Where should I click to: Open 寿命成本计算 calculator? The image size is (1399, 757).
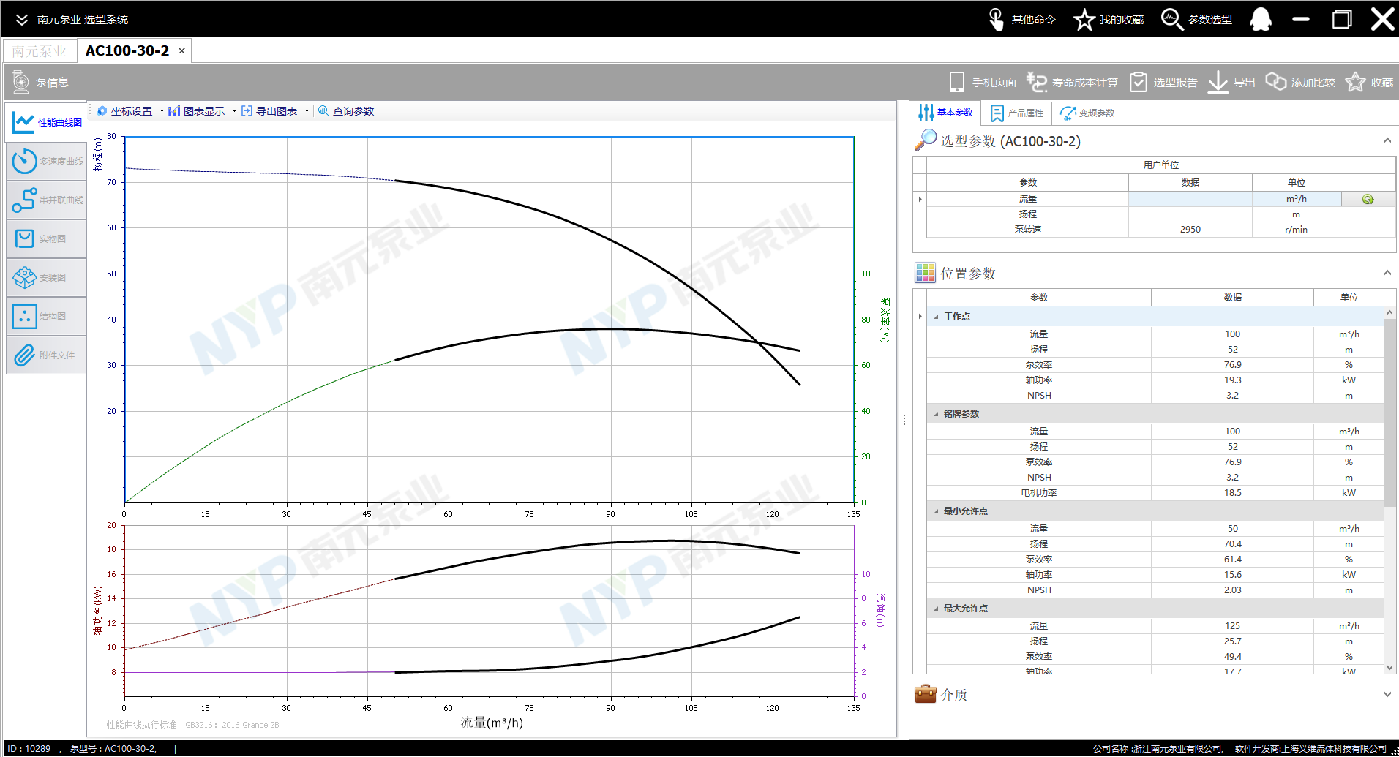tap(1072, 82)
